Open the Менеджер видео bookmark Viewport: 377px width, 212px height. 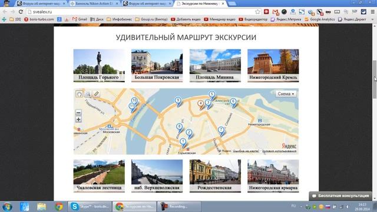(220, 19)
